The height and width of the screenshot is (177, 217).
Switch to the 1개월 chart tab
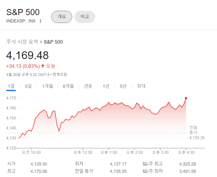pyautogui.click(x=48, y=86)
